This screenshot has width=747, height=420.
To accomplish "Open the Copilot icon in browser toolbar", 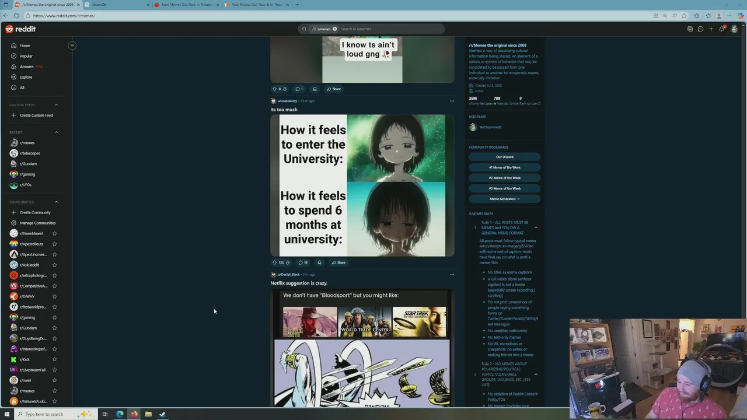I will (x=741, y=16).
